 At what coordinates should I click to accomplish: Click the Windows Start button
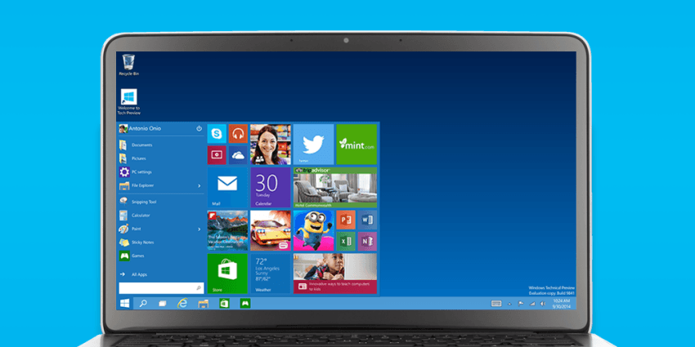click(124, 303)
